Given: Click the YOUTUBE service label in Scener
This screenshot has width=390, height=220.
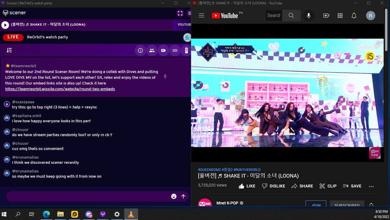Looking at the screenshot, I should 184,25.
